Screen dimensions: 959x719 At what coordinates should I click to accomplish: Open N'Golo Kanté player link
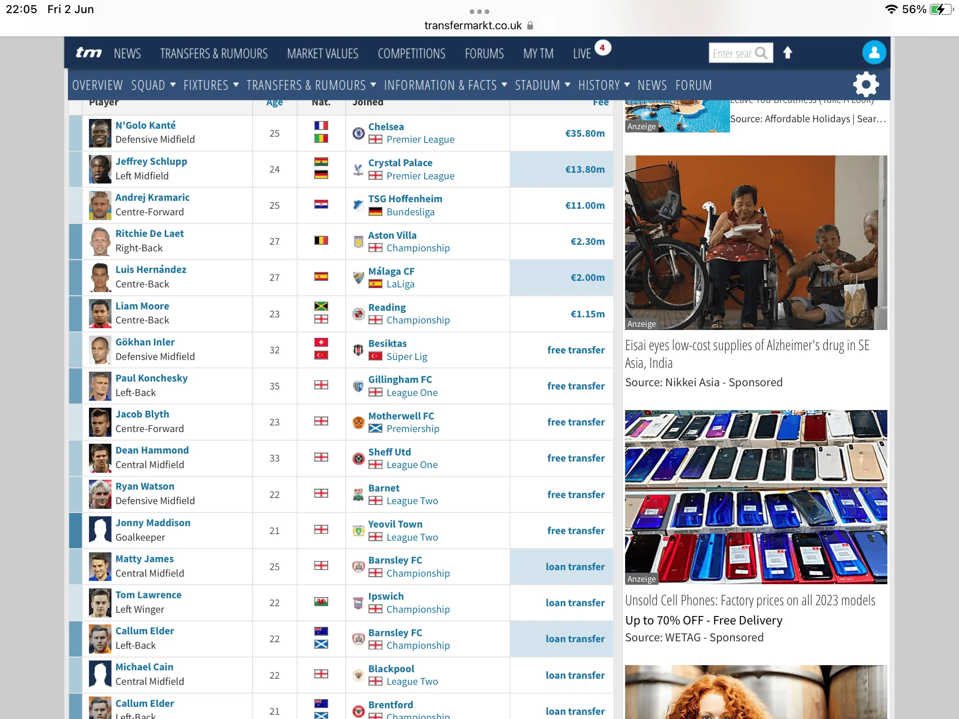tap(146, 125)
